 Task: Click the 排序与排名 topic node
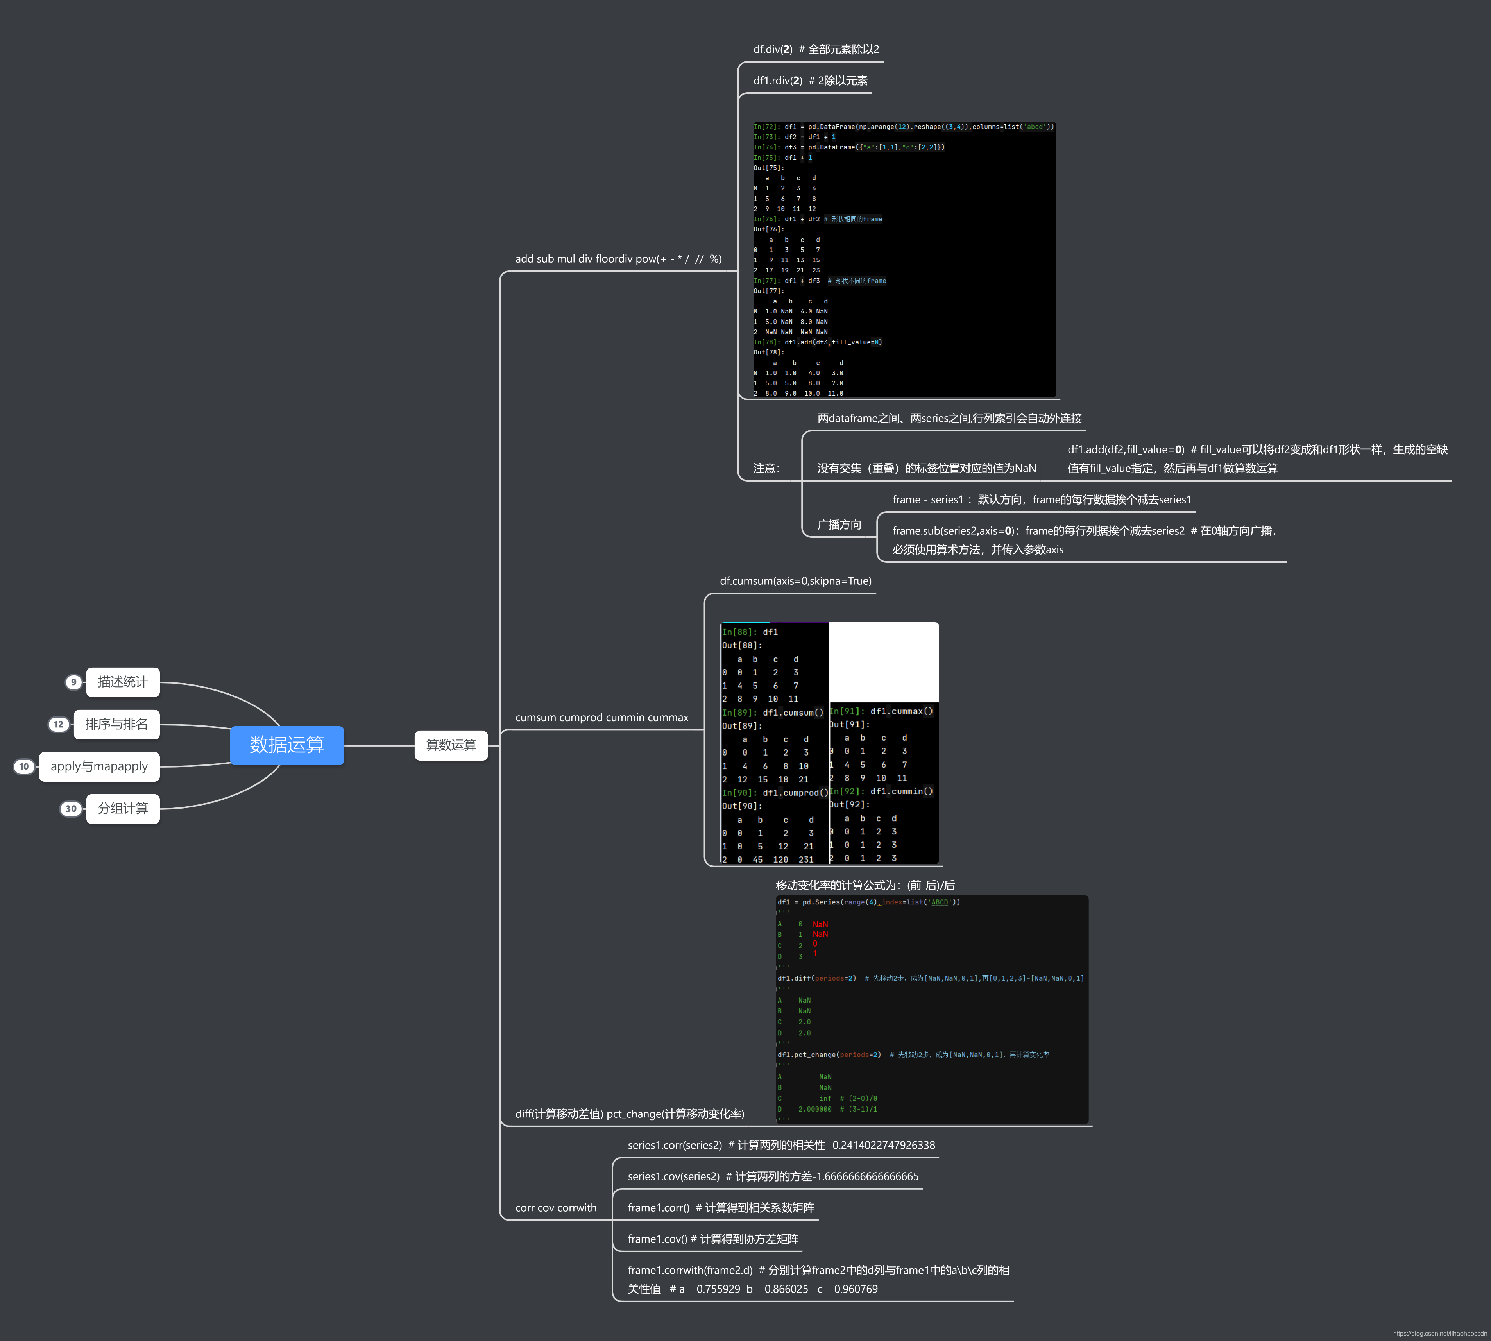(116, 724)
